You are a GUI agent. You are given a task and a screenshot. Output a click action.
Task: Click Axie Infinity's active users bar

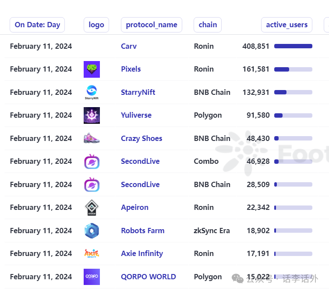pos(293,254)
